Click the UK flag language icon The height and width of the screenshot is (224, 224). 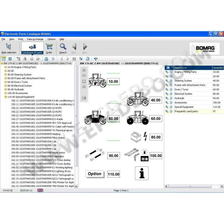40,190
